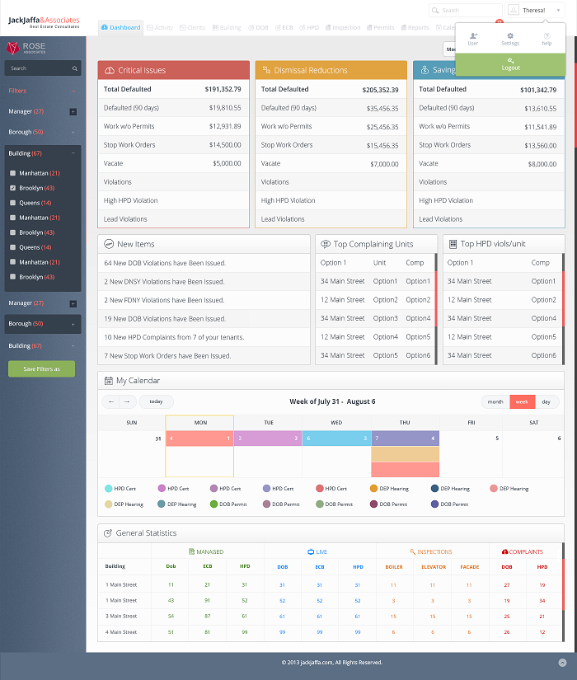The height and width of the screenshot is (680, 577).
Task: Collapse the Building (67) filter section
Action: (x=73, y=153)
